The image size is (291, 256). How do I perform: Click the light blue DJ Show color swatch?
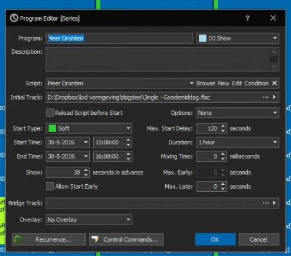(202, 38)
